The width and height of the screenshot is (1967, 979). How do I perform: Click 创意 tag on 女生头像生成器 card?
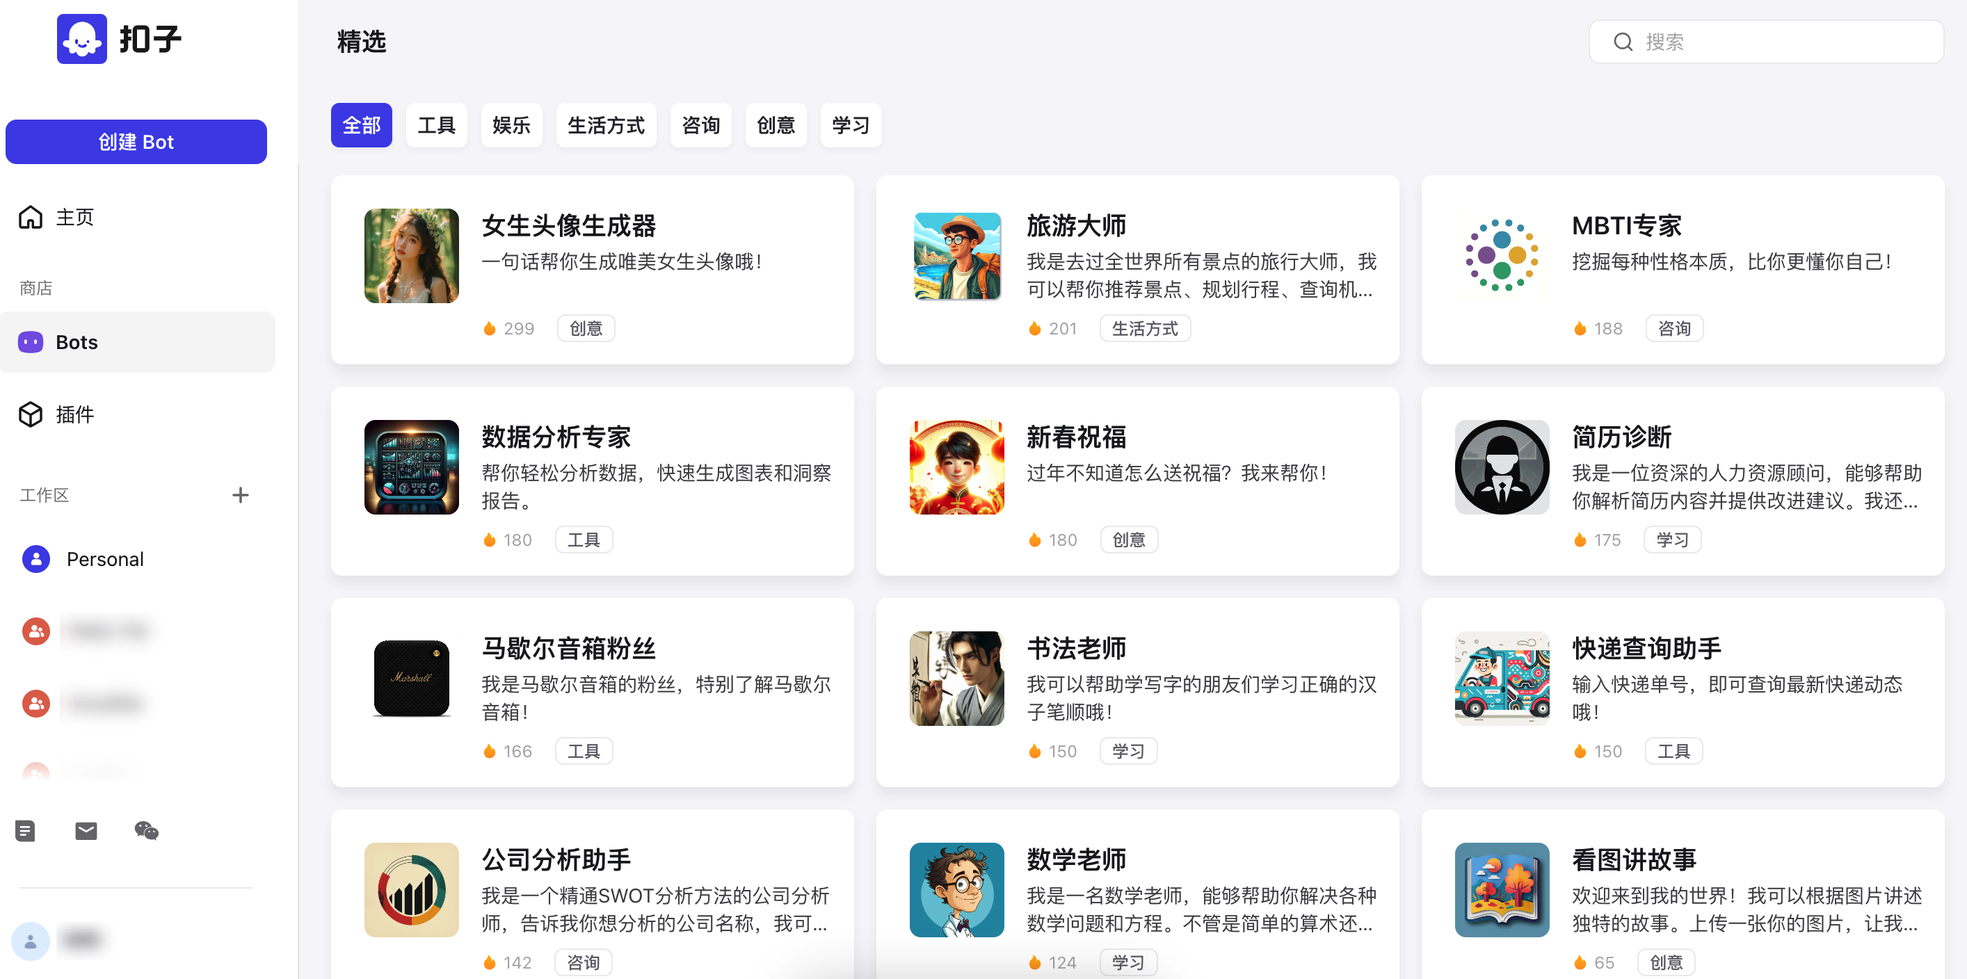coord(586,329)
